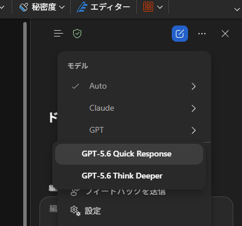Expand the Claude submenu chevron
The width and height of the screenshot is (242, 226).
(193, 108)
